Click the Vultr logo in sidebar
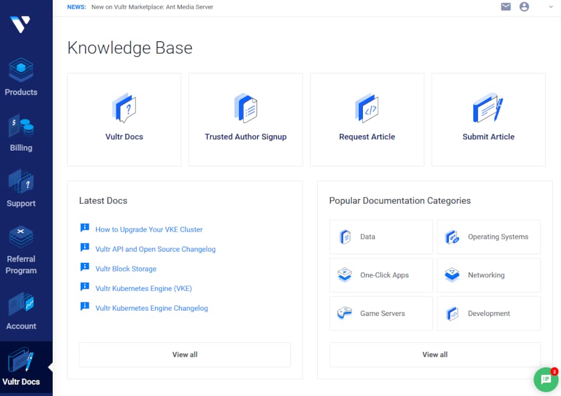Screen dimensions: 561x396 click(x=20, y=25)
